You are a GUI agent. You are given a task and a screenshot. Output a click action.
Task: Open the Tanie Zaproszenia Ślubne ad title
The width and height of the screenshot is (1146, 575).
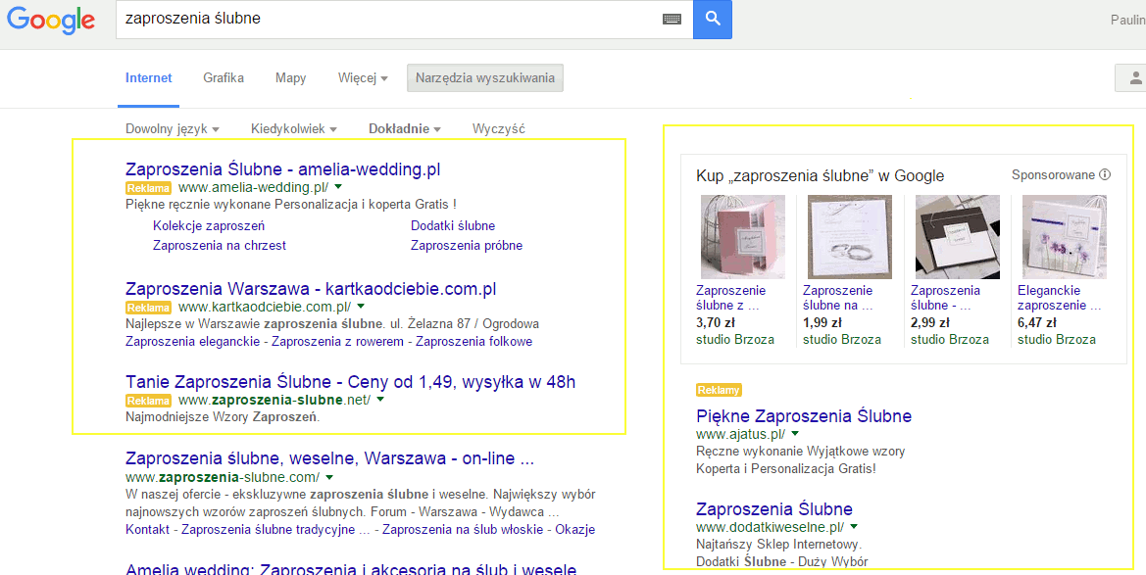coord(351,382)
